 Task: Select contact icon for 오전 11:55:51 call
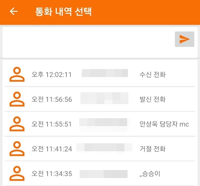click(17, 124)
